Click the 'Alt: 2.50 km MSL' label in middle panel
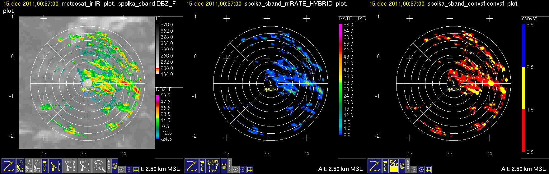This screenshot has height=174, width=549. coord(340,169)
